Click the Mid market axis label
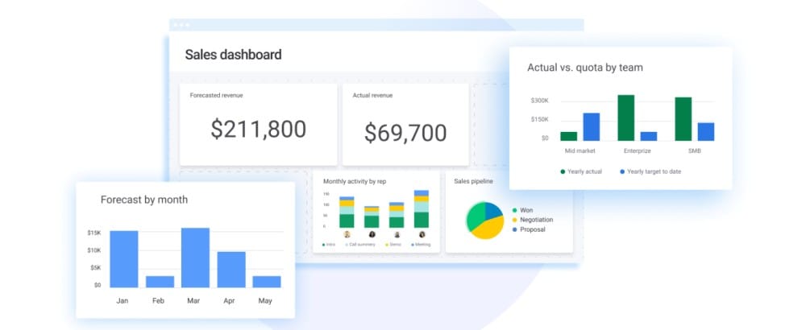This screenshot has width=806, height=330. pyautogui.click(x=580, y=151)
